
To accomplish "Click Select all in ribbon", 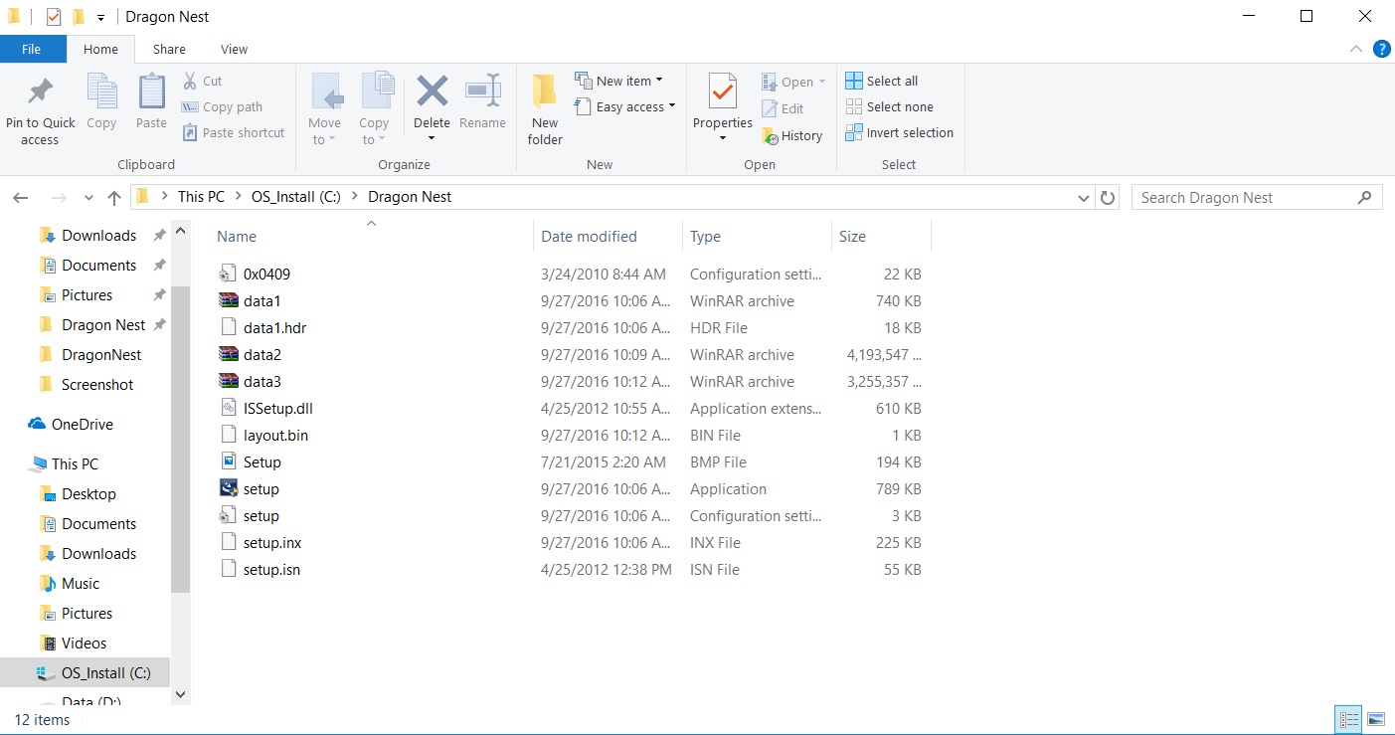I will (882, 81).
